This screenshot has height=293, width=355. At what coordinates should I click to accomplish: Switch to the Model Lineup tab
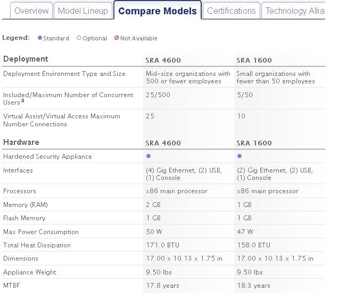pyautogui.click(x=83, y=11)
